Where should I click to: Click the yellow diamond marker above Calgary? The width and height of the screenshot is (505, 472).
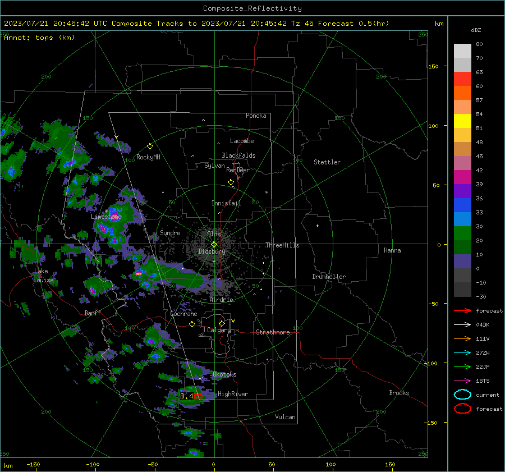click(x=222, y=323)
